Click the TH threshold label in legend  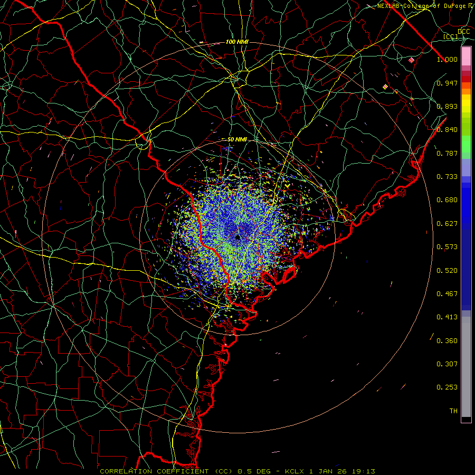[453, 411]
